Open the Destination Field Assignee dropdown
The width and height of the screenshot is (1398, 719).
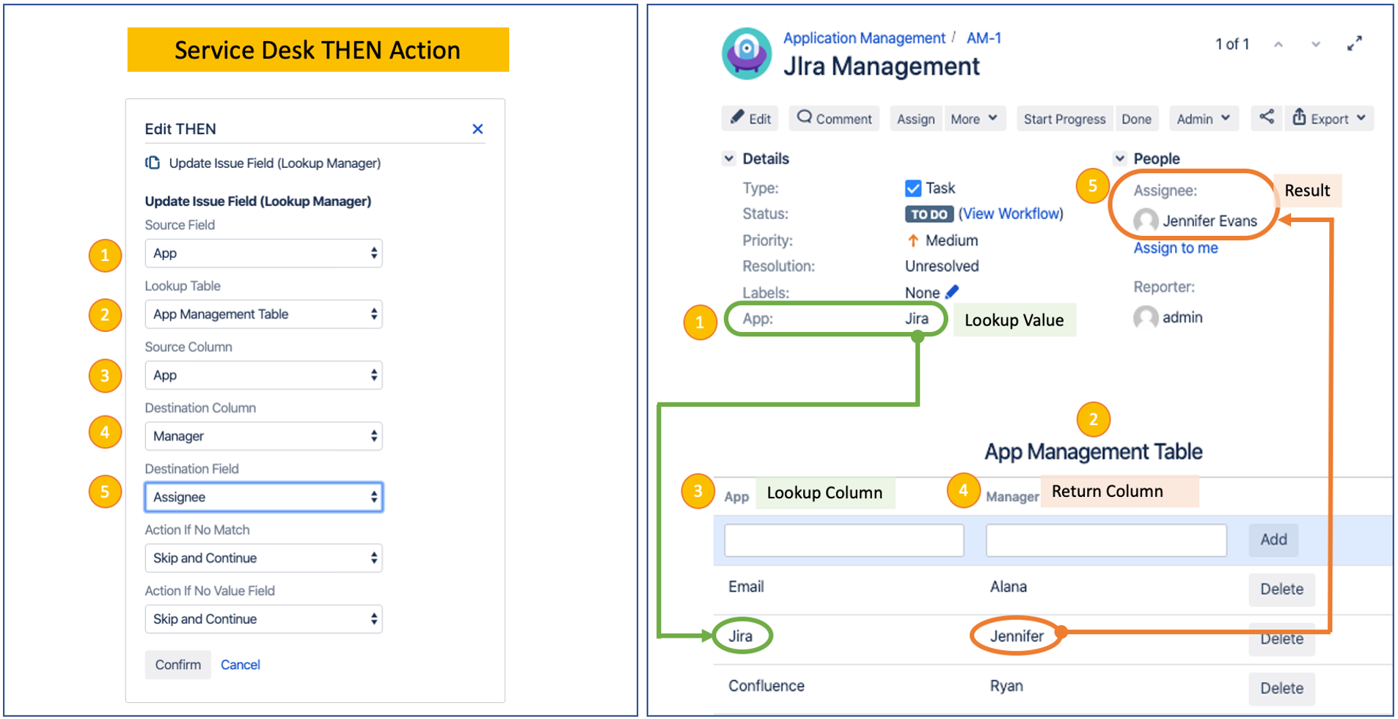(x=263, y=497)
